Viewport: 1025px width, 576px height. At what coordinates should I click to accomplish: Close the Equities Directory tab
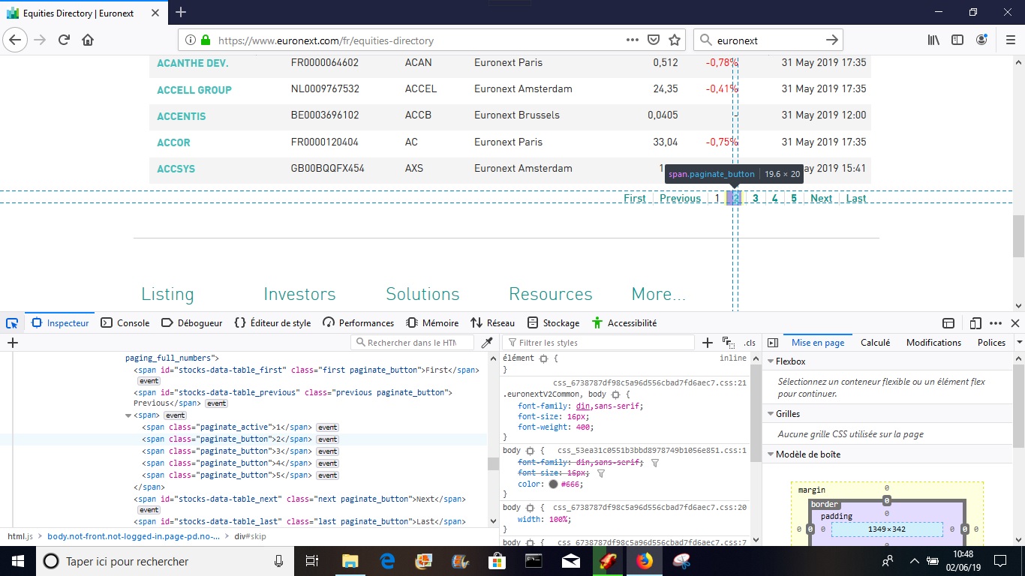coord(156,13)
